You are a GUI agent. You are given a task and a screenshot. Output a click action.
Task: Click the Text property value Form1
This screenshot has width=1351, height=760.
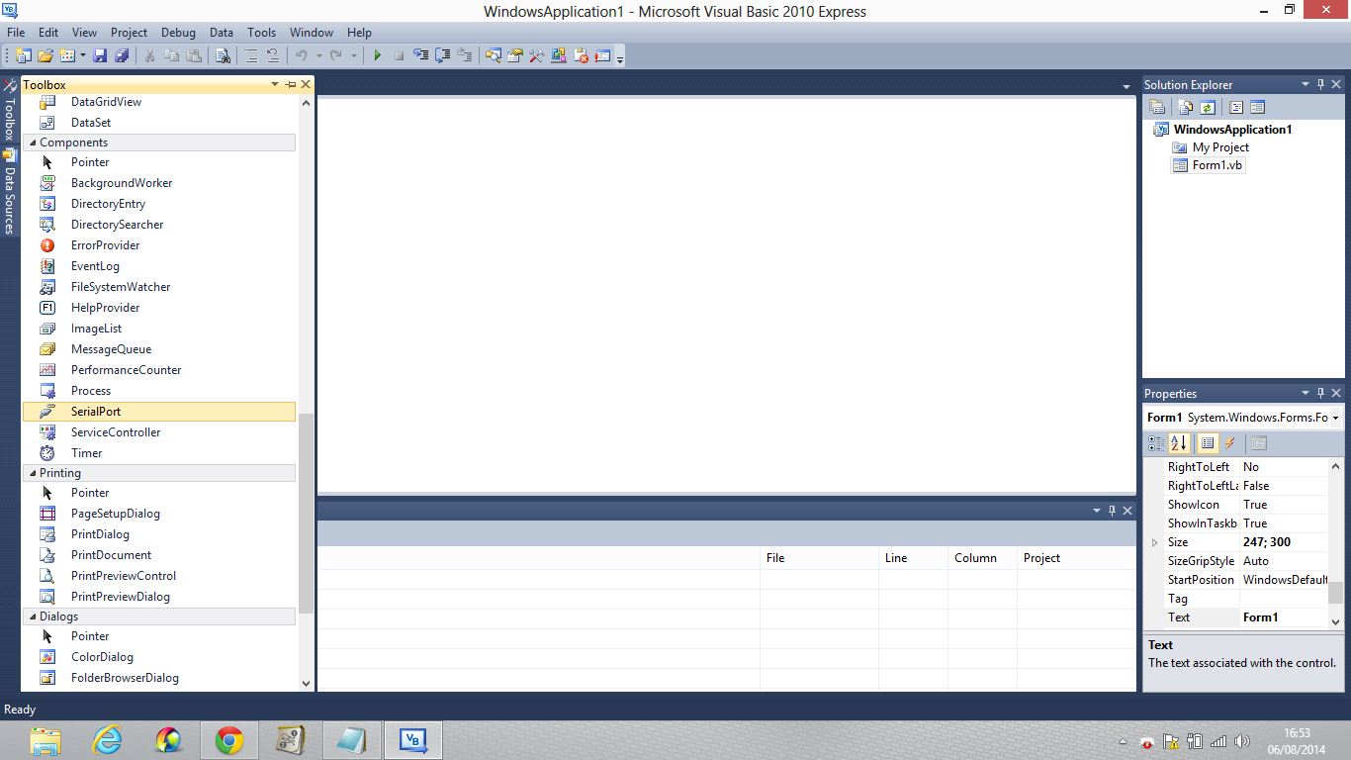1284,617
